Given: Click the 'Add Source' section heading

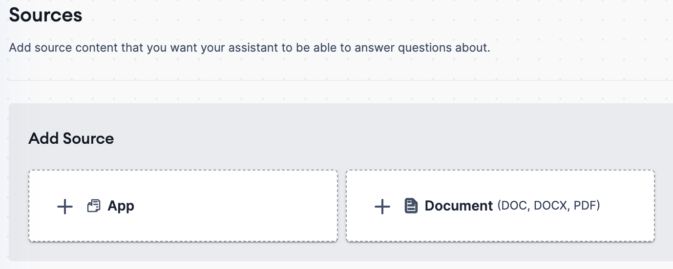Looking at the screenshot, I should tap(71, 138).
